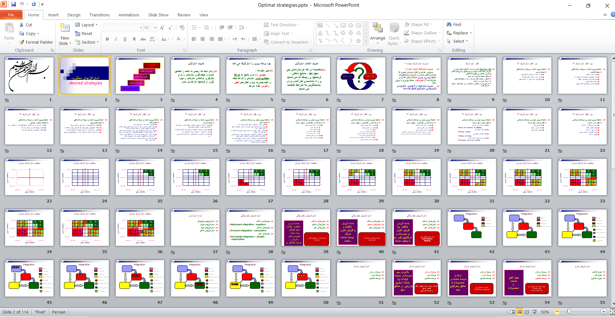Click the decrease list level icon

tap(222, 28)
